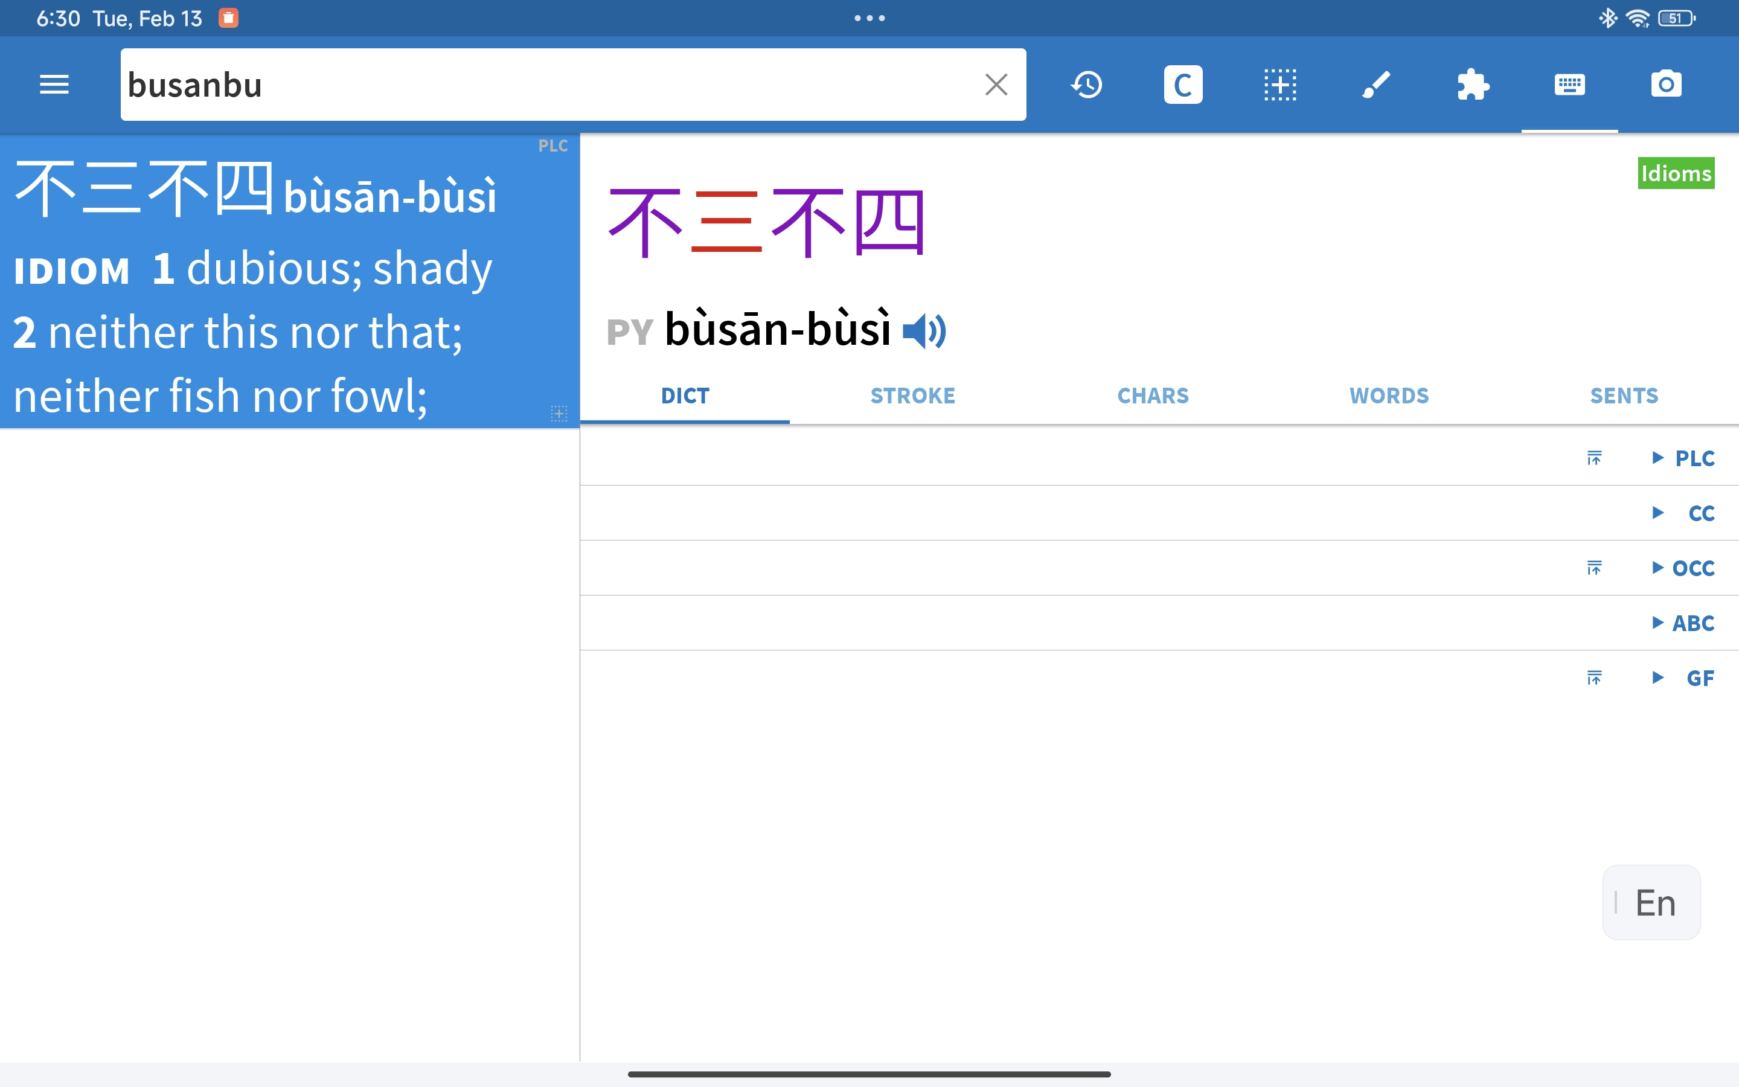
Task: Move PLC dictionary to top
Action: click(x=1595, y=458)
